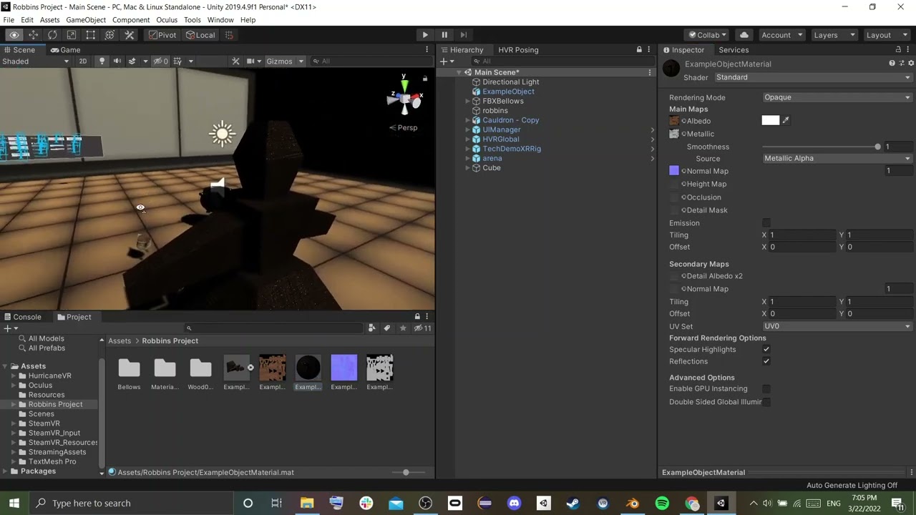916x515 pixels.
Task: Open Unity cloud services icon
Action: 744,35
